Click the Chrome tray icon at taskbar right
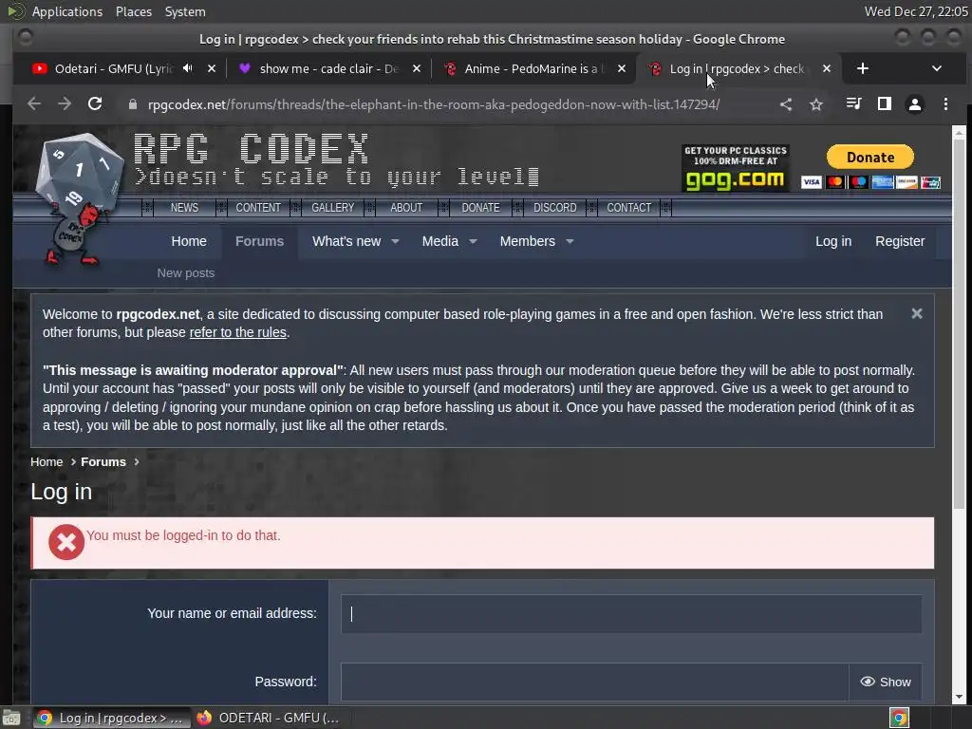Viewport: 972px width, 729px height. coord(899,718)
